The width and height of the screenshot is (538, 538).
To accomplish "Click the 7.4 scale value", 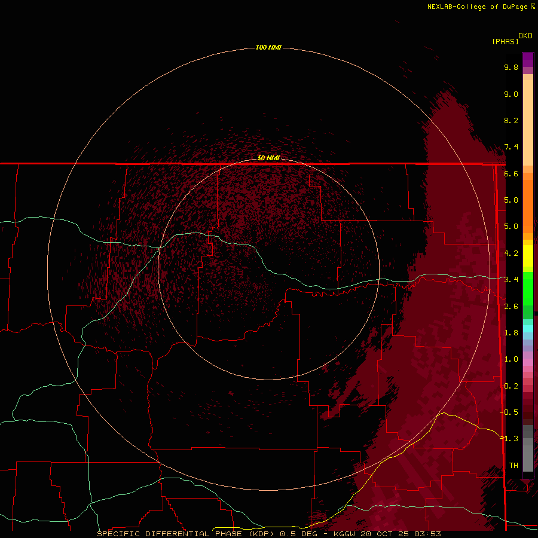I will (511, 147).
